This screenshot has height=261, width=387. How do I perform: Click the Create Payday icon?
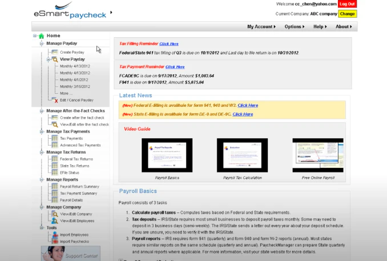click(x=55, y=52)
